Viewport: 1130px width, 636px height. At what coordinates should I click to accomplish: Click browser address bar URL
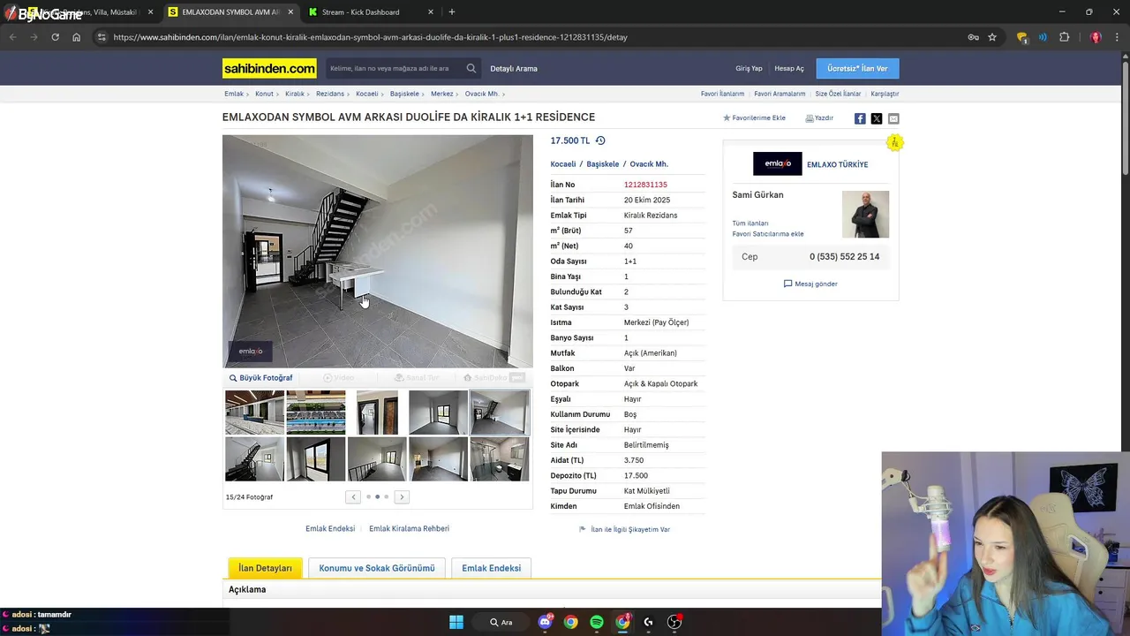click(x=370, y=37)
